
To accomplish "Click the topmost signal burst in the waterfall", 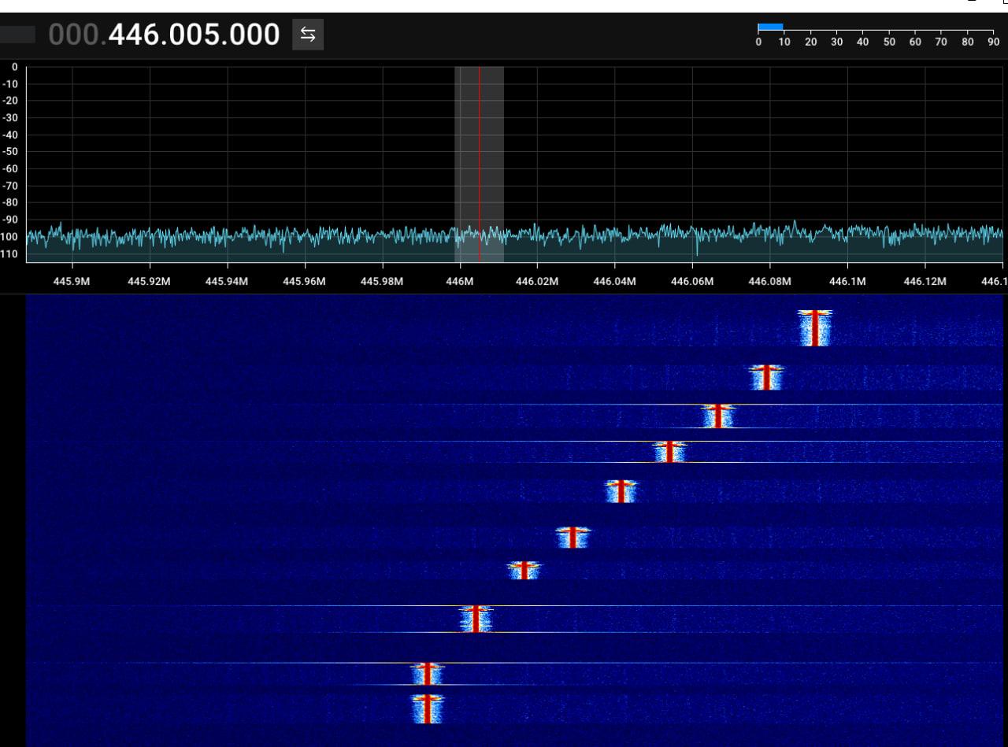I will (x=814, y=327).
